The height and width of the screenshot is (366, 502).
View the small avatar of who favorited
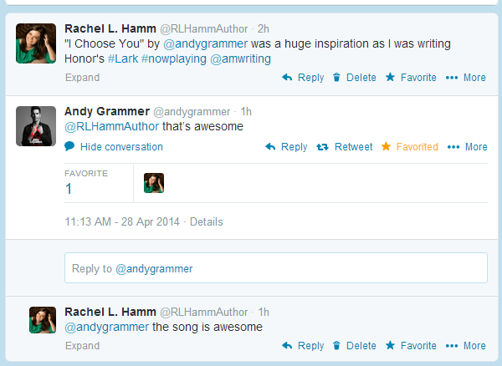click(154, 183)
